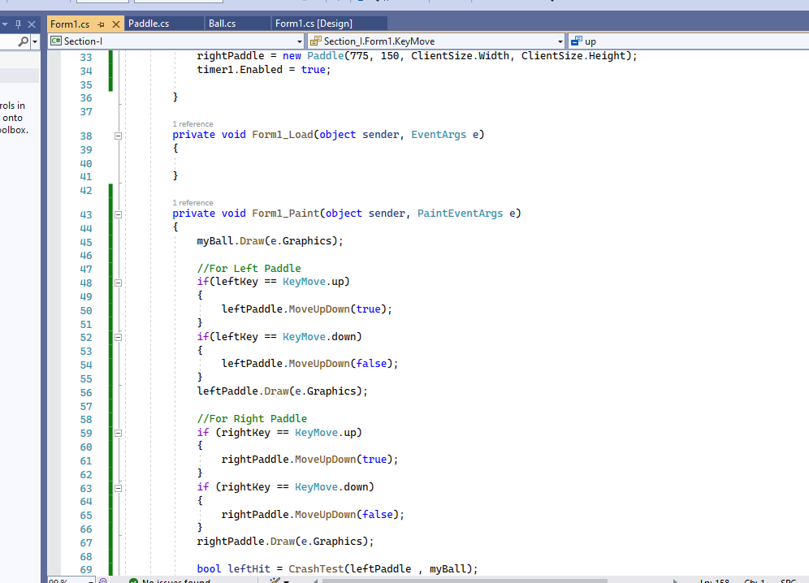Open '1 reference' link above Form1_Paint
The width and height of the screenshot is (809, 583).
click(193, 203)
